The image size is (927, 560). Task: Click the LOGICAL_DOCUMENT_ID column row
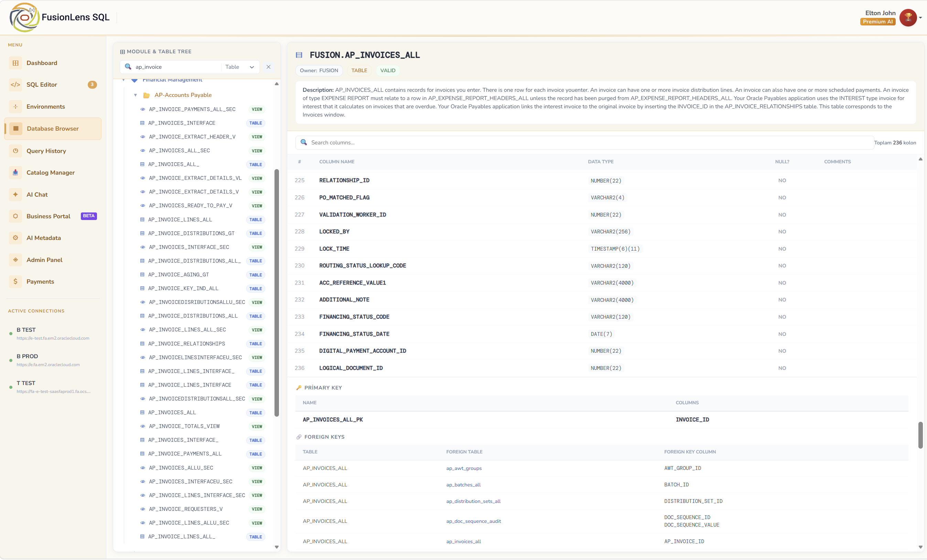pyautogui.click(x=602, y=368)
